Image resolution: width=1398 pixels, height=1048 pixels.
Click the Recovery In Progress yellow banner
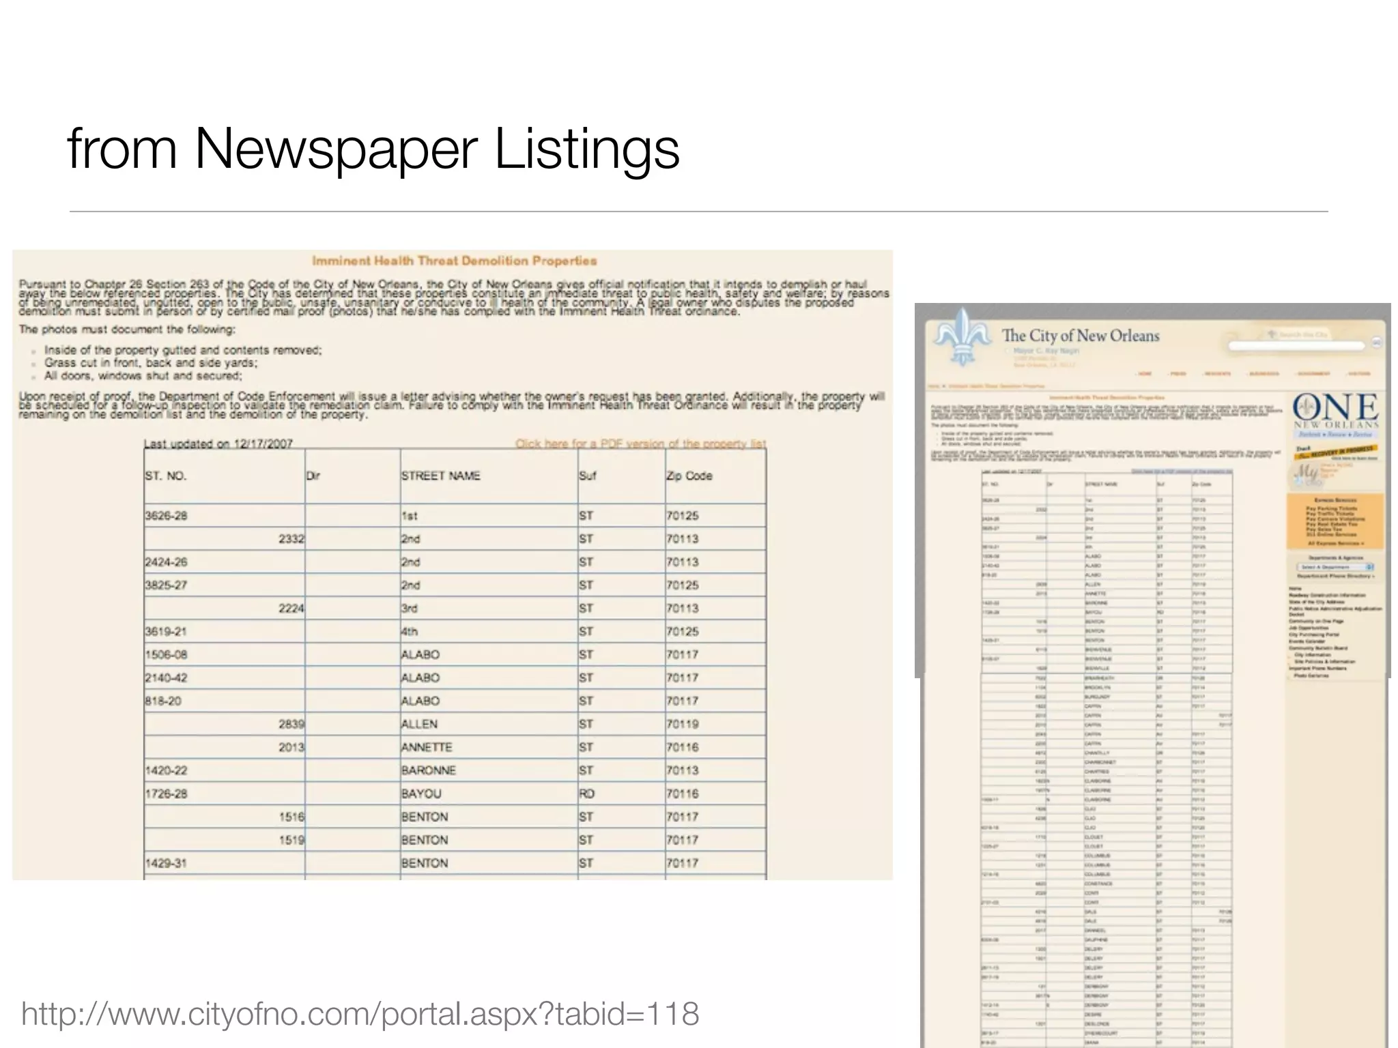[x=1335, y=452]
